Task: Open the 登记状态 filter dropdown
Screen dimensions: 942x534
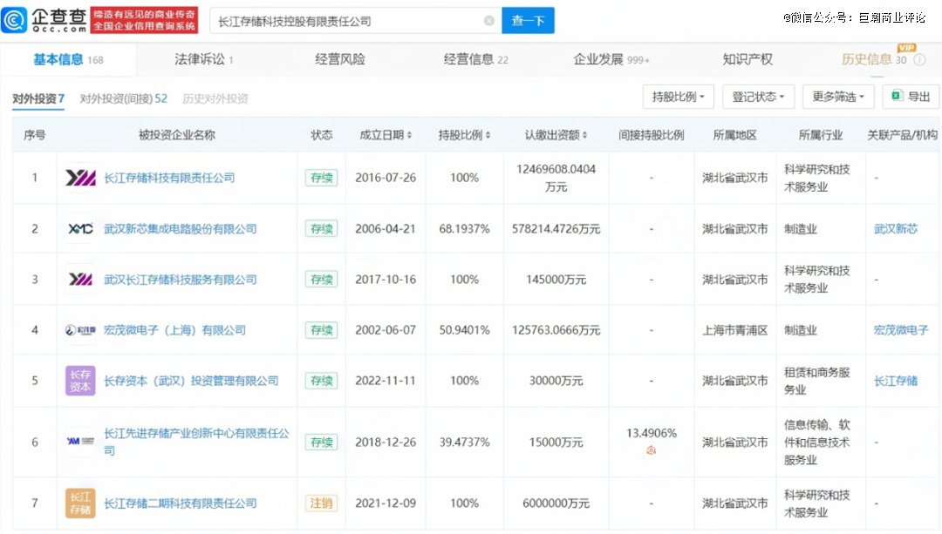Action: click(x=758, y=97)
